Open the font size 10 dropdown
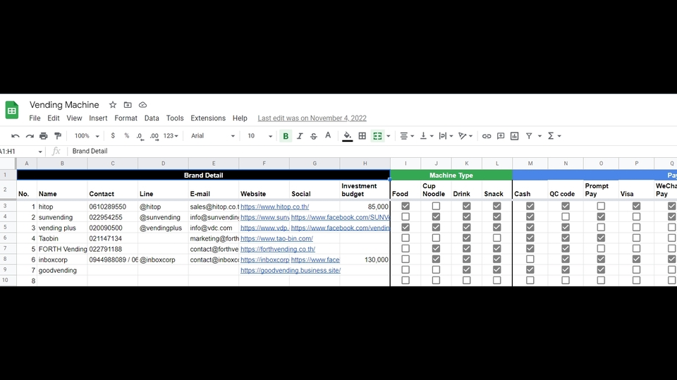This screenshot has height=380, width=677. pos(260,136)
